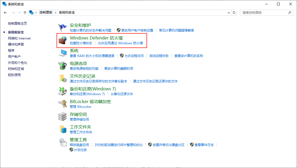Click the Forward arrow in navigation bar
The width and height of the screenshot is (297, 168).
point(13,13)
